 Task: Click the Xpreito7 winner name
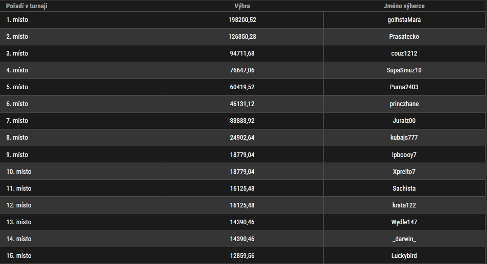pyautogui.click(x=404, y=172)
